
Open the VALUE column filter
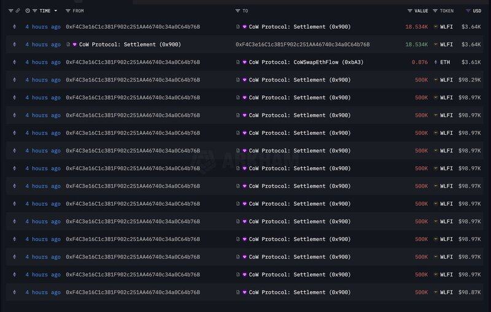tap(410, 11)
